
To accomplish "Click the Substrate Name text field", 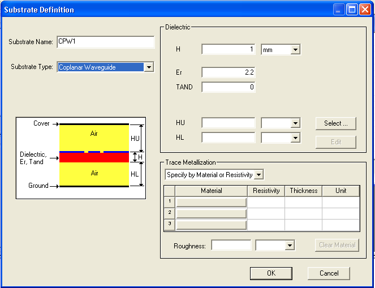I will click(x=105, y=42).
